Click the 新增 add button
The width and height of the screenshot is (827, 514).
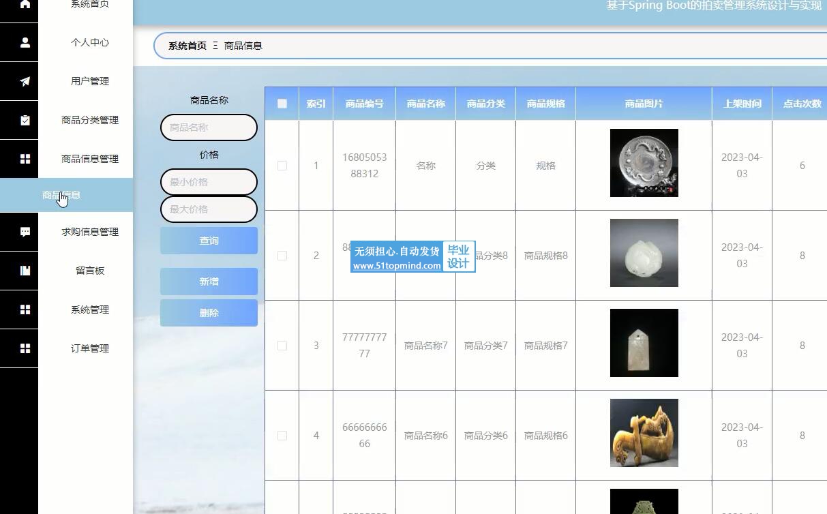point(209,282)
